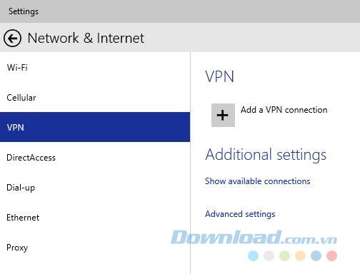Click the plus icon to add VPN
Image resolution: width=360 pixels, height=274 pixels.
coord(223,115)
